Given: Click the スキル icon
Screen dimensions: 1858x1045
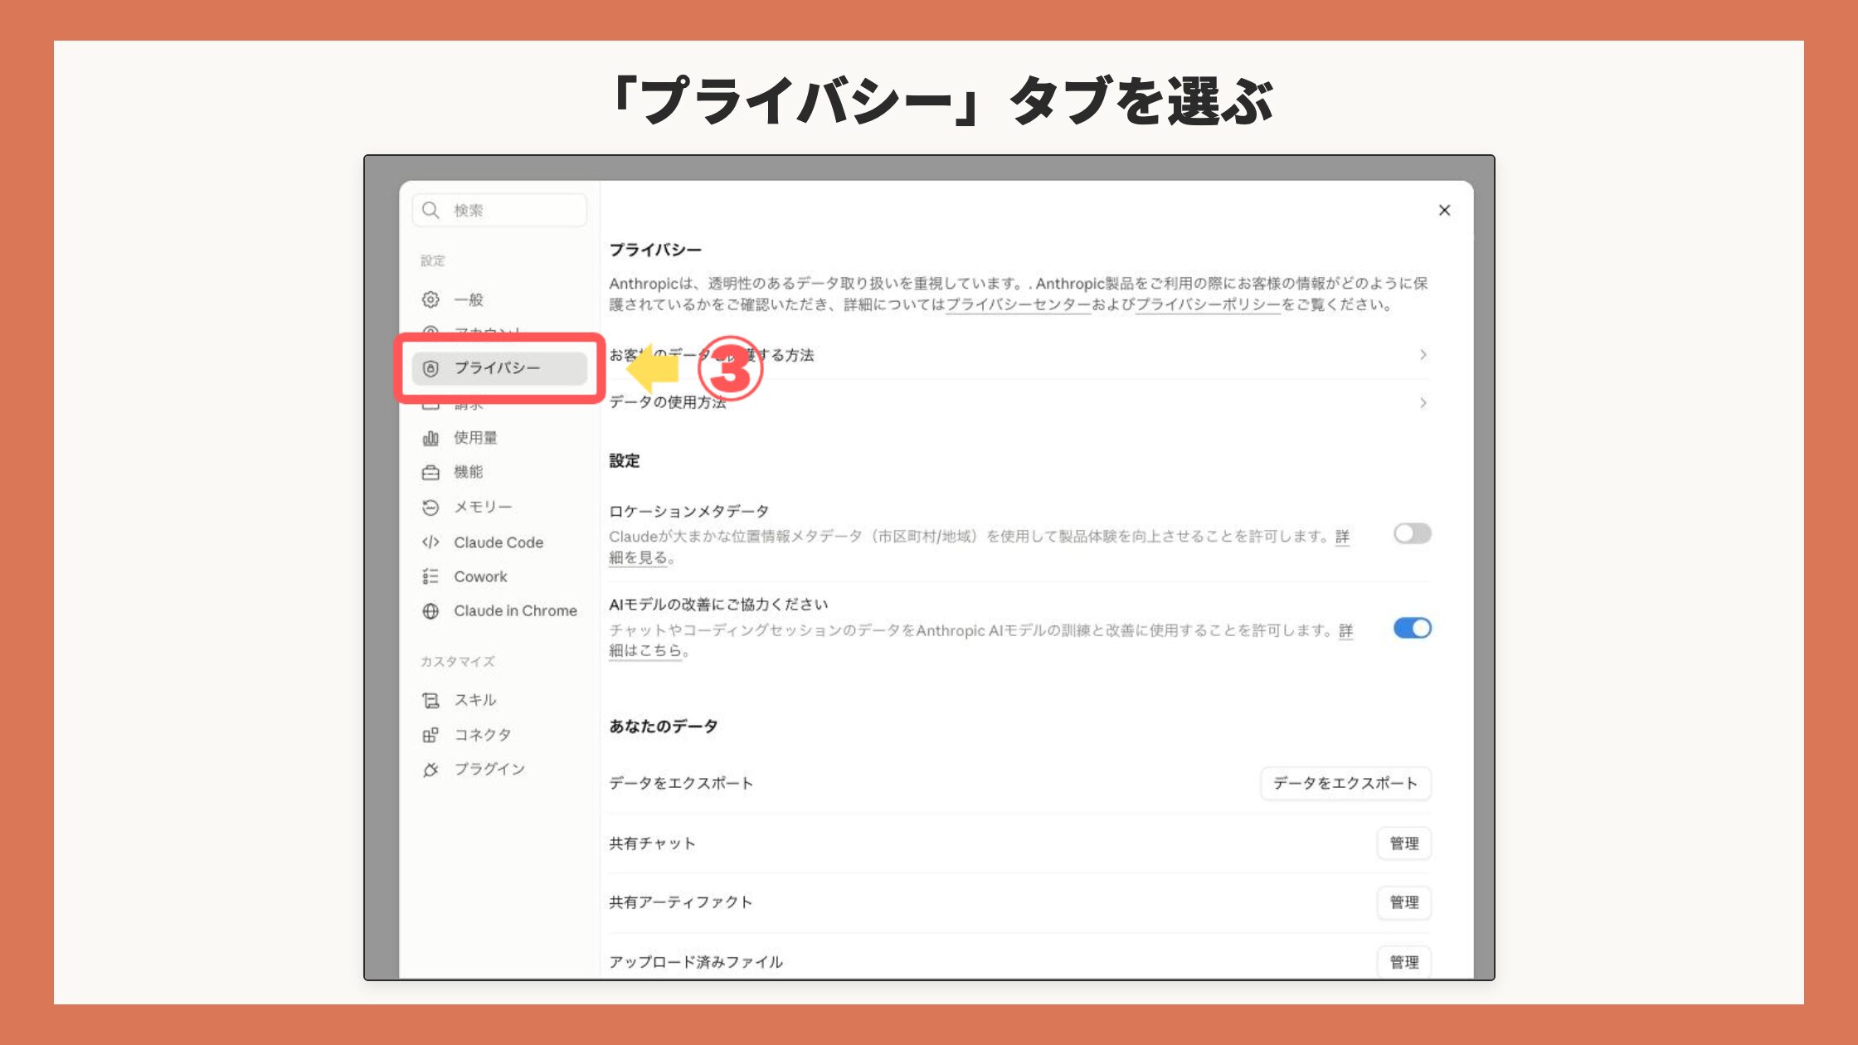Looking at the screenshot, I should click(x=430, y=700).
